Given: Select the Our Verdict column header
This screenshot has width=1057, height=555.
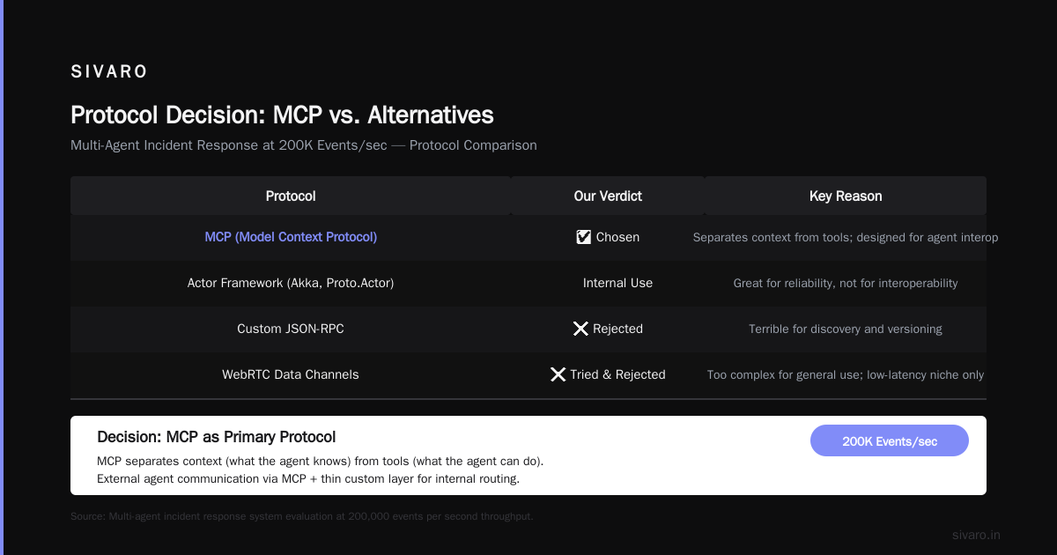Looking at the screenshot, I should 608,196.
